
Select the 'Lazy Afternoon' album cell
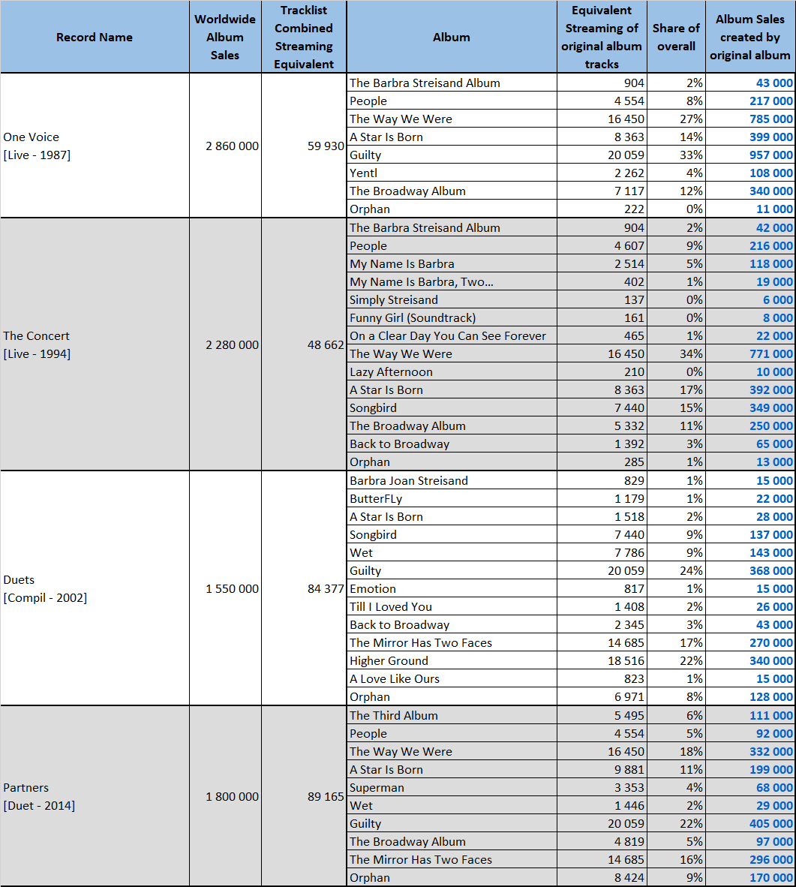coord(452,371)
